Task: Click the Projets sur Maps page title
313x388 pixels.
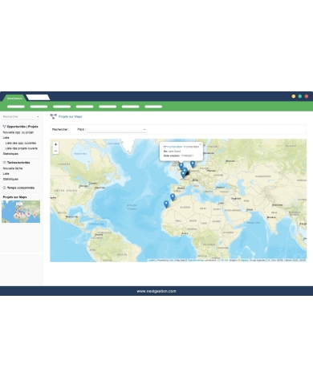Action: point(70,116)
